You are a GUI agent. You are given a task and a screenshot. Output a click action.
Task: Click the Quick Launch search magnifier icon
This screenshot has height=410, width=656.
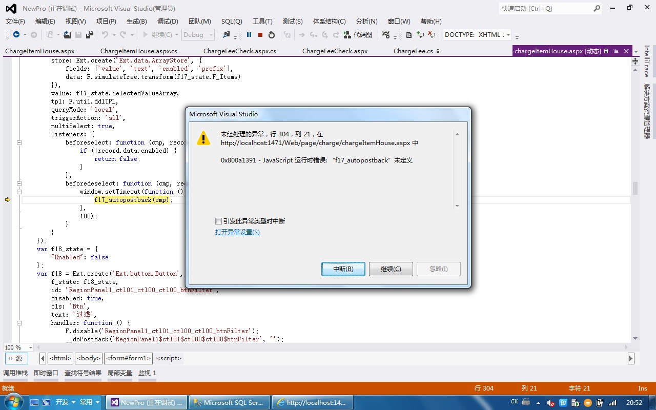click(x=597, y=9)
